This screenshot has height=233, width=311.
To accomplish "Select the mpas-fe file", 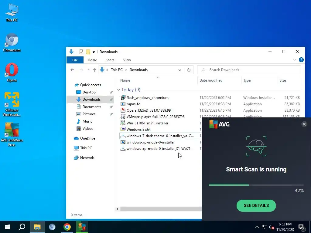I will 133,104.
